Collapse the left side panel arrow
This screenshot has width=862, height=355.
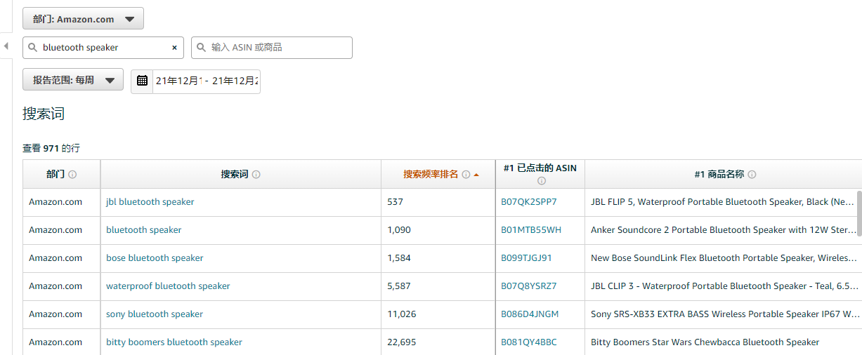point(6,46)
